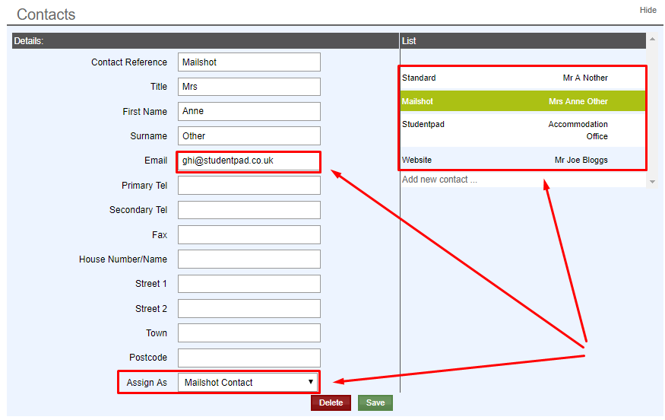Focus the Street 1 input field
The image size is (665, 420).
[249, 284]
